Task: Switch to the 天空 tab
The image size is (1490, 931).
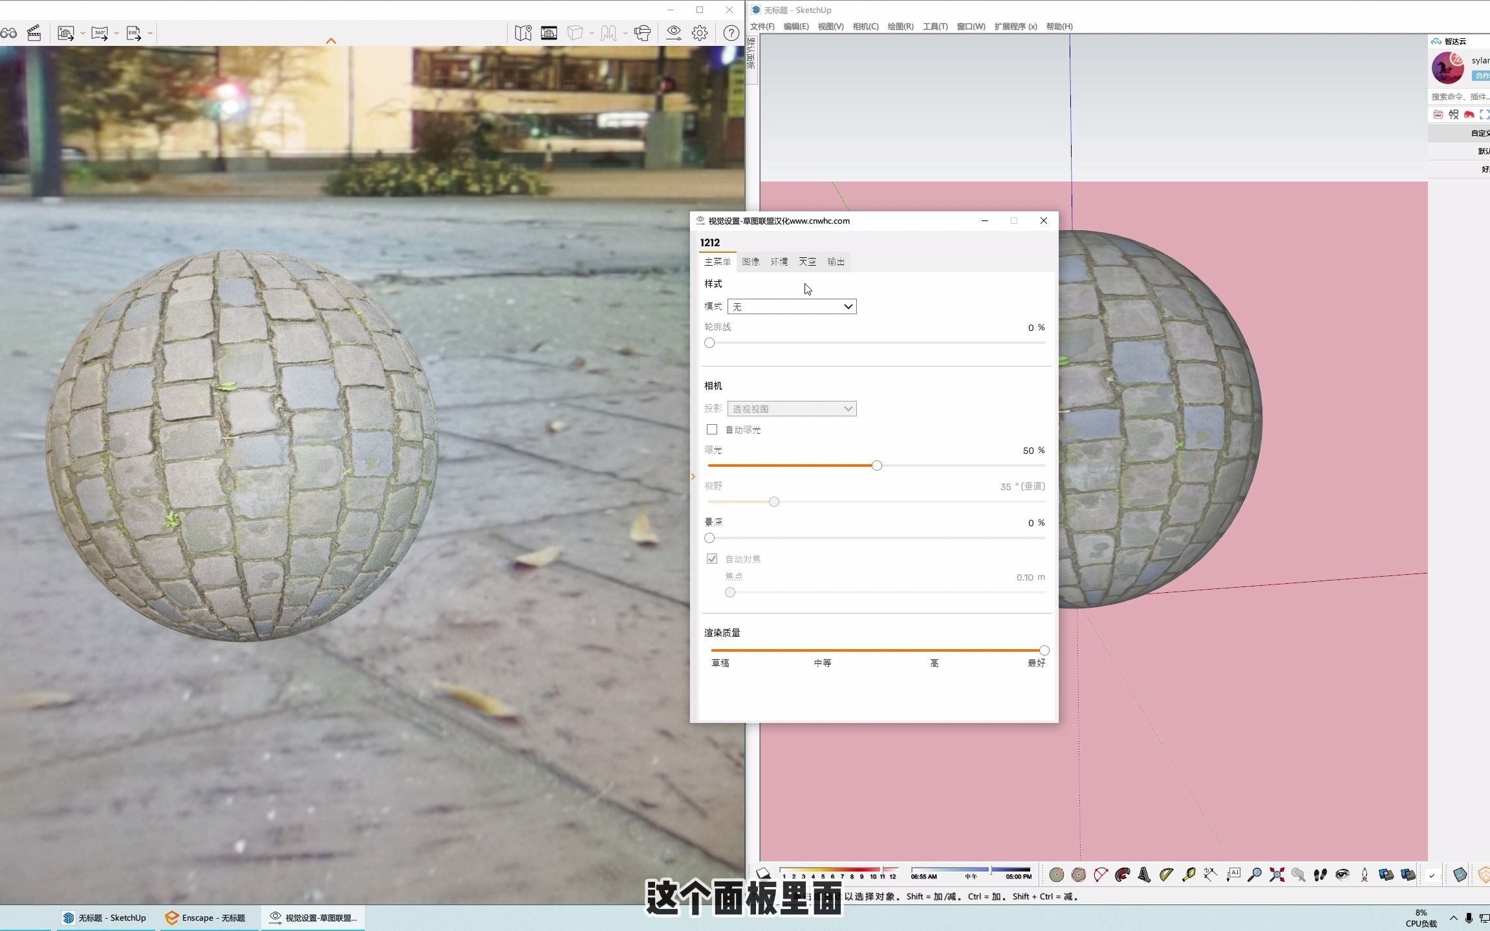Action: point(807,262)
